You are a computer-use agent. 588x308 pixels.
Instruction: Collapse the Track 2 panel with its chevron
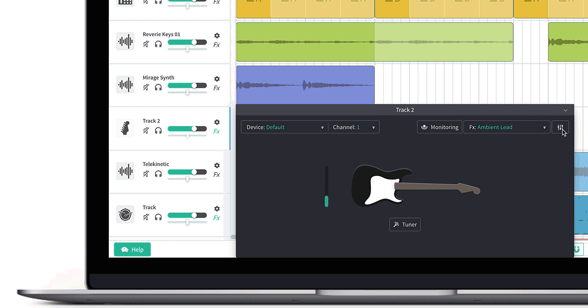[565, 110]
